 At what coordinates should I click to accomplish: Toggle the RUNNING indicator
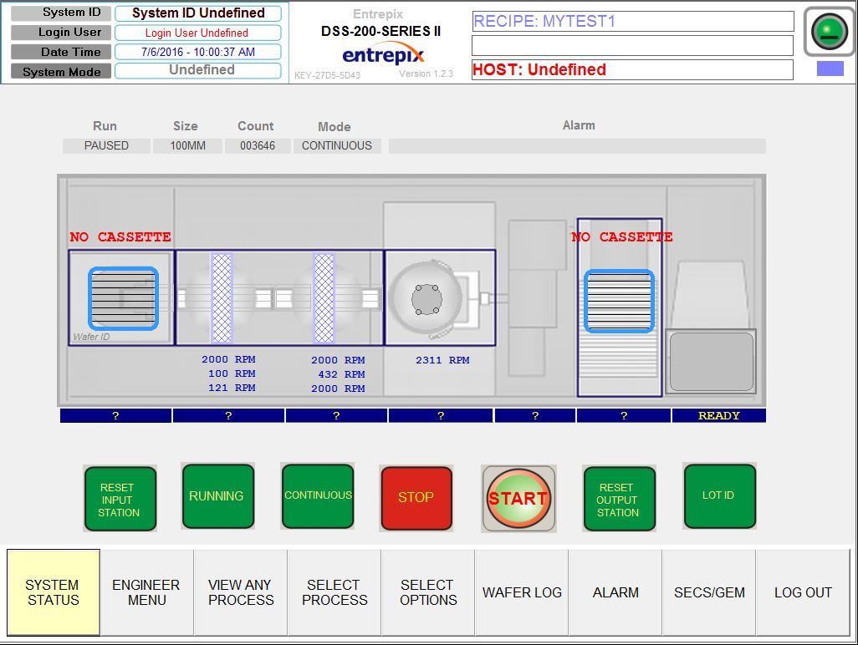tap(217, 495)
